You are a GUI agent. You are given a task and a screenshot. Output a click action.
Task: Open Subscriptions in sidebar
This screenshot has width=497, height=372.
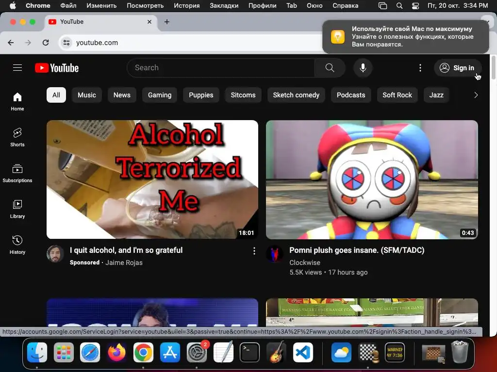coord(17,173)
